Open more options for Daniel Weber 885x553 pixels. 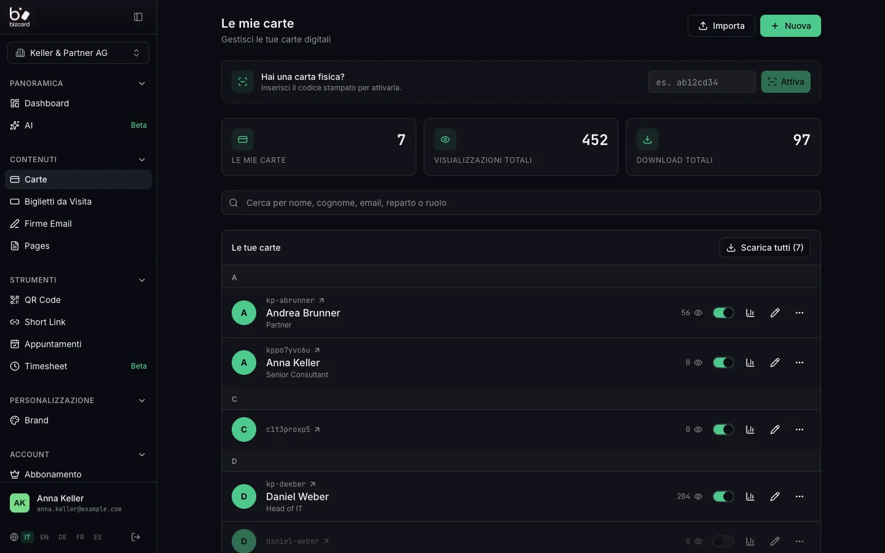800,496
